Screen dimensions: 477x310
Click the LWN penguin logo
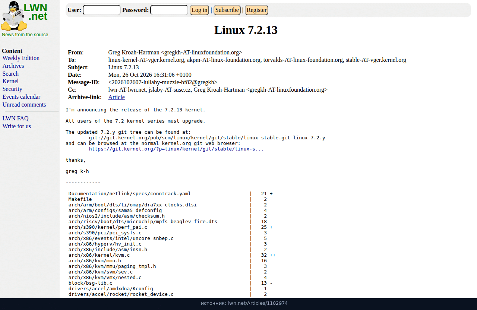(x=14, y=16)
